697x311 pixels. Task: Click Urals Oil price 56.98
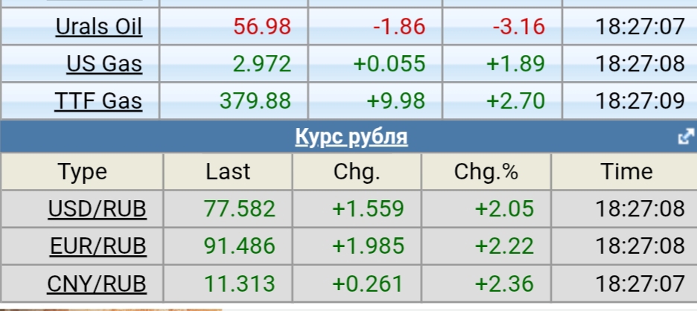(261, 28)
